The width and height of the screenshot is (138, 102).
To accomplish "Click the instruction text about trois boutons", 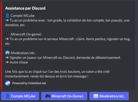I will [x=57, y=74].
